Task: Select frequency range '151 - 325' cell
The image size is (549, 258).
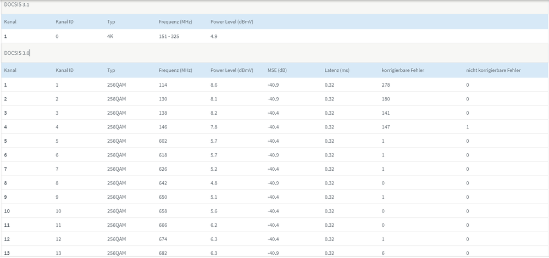Action: 169,36
